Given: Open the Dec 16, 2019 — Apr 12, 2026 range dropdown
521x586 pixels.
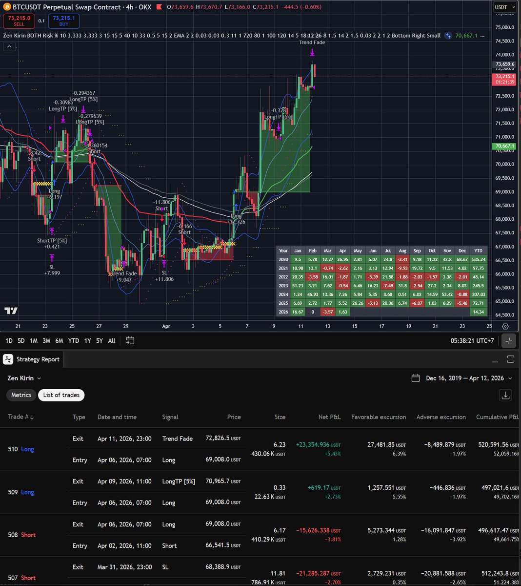Looking at the screenshot, I should (469, 378).
